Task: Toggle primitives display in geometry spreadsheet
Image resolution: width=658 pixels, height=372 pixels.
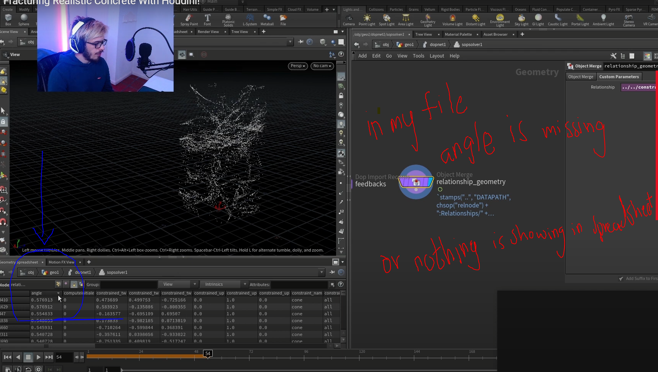Action: pyautogui.click(x=74, y=284)
